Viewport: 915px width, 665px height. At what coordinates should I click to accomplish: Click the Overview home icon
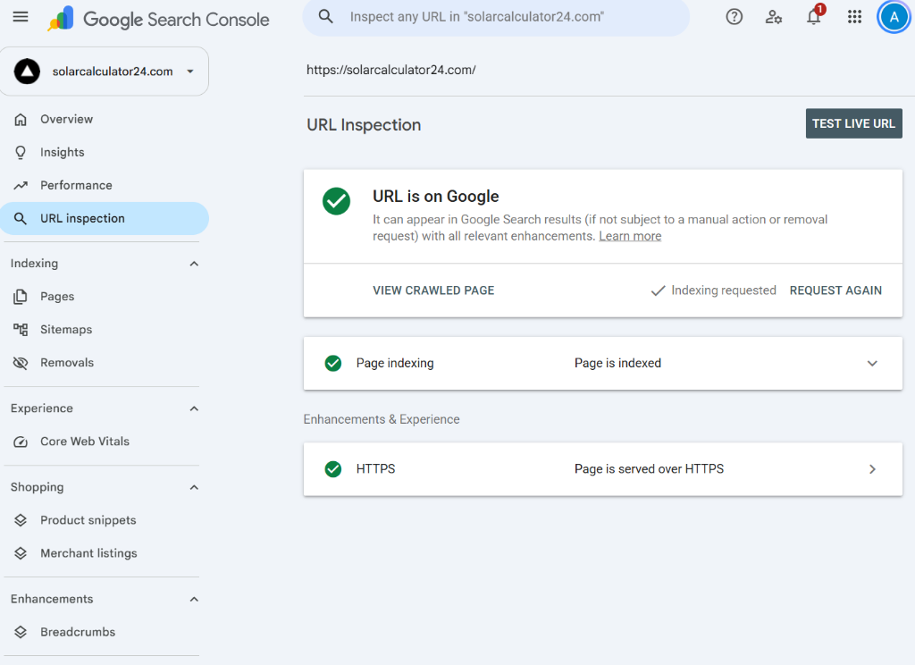(x=21, y=120)
